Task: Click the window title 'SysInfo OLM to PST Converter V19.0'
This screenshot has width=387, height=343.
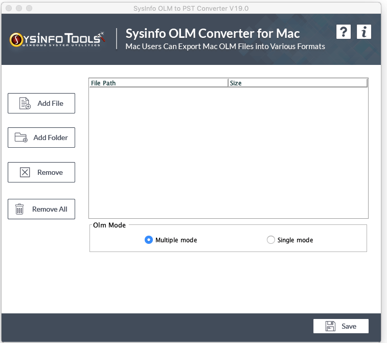Action: pyautogui.click(x=191, y=8)
